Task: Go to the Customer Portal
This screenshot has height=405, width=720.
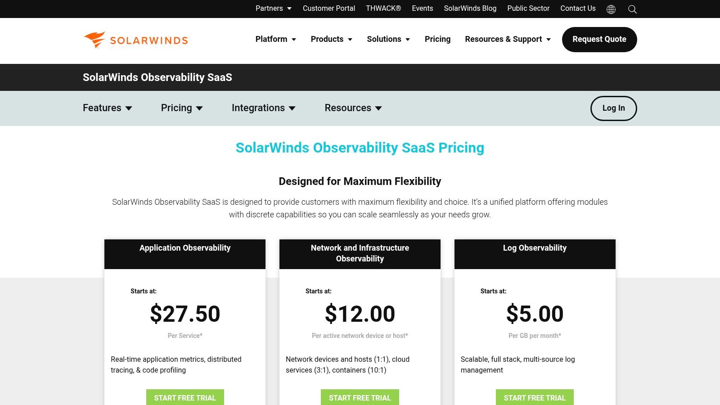Action: pos(329,9)
